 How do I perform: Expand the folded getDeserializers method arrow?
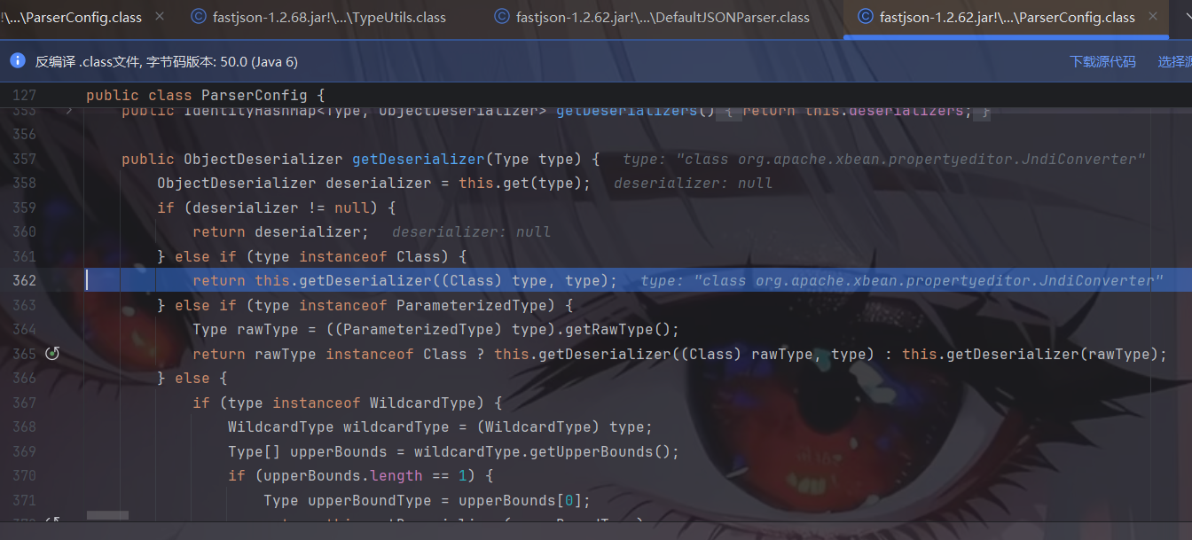(67, 111)
